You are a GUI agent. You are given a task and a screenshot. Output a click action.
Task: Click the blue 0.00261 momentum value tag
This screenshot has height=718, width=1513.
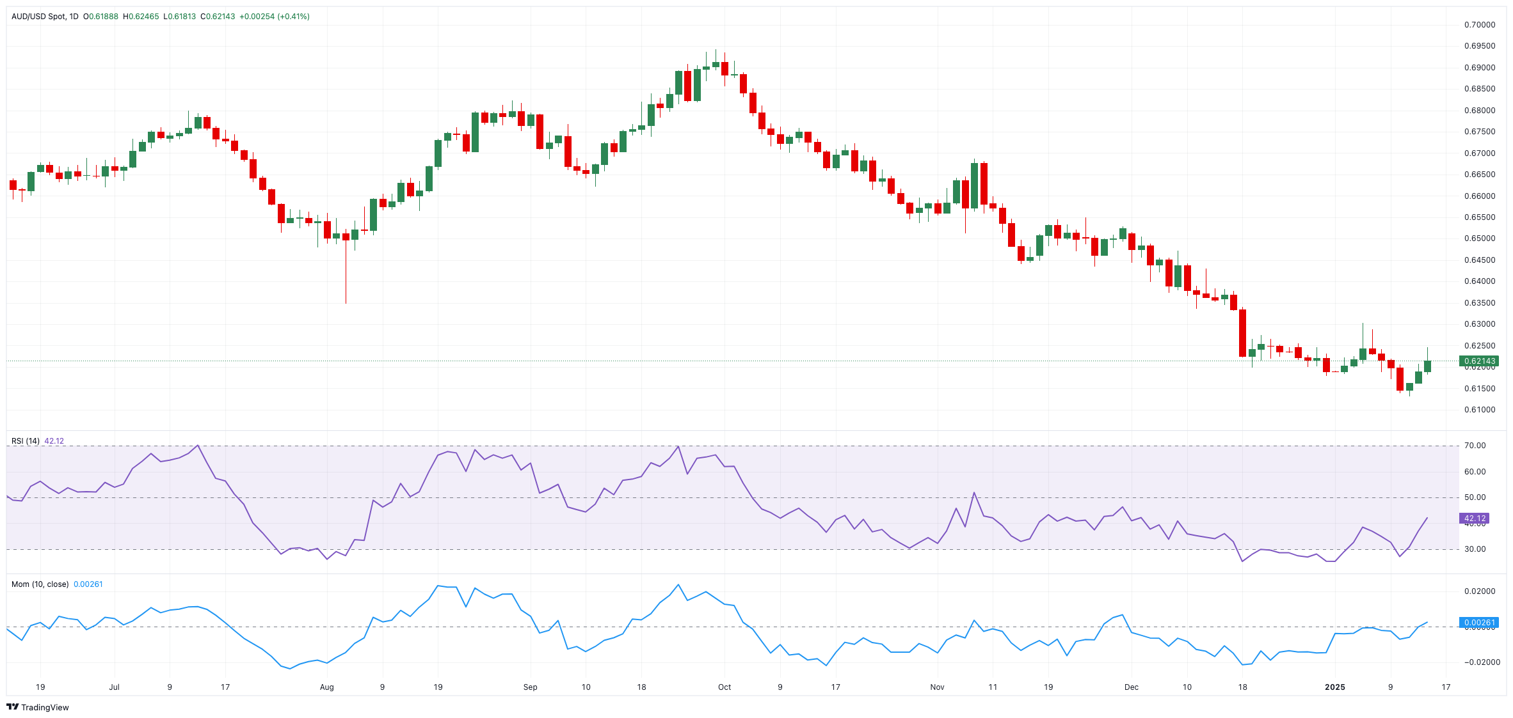1479,623
